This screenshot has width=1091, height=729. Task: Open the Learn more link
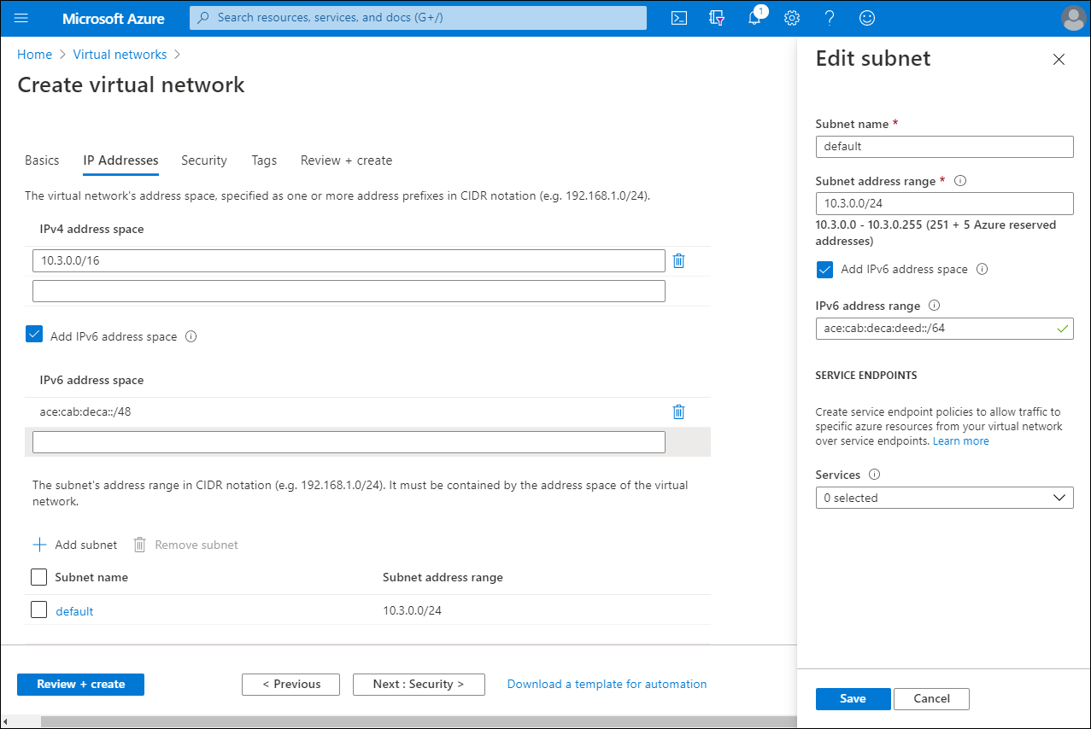(x=960, y=440)
